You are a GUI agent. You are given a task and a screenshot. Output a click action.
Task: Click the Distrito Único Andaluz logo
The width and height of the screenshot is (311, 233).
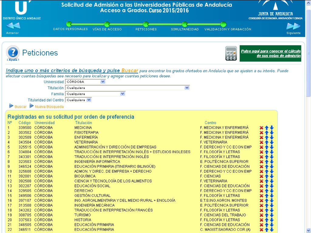[22, 10]
